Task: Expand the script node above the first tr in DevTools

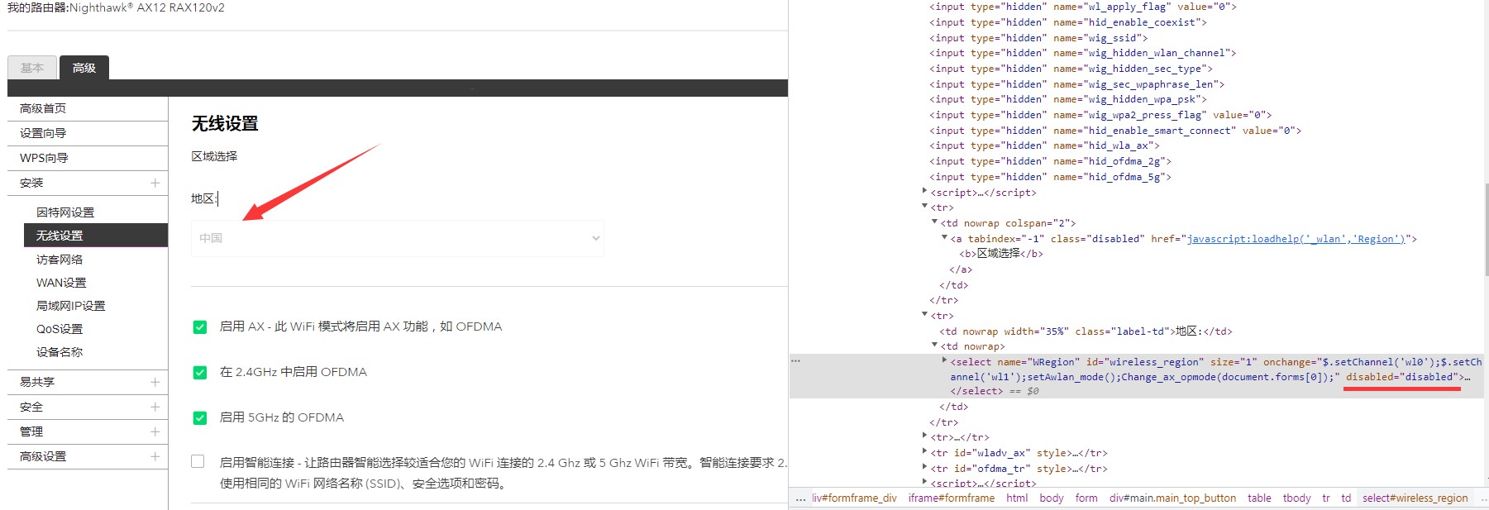Action: (925, 192)
